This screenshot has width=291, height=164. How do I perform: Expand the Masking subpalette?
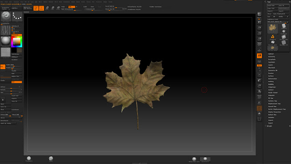(271, 82)
